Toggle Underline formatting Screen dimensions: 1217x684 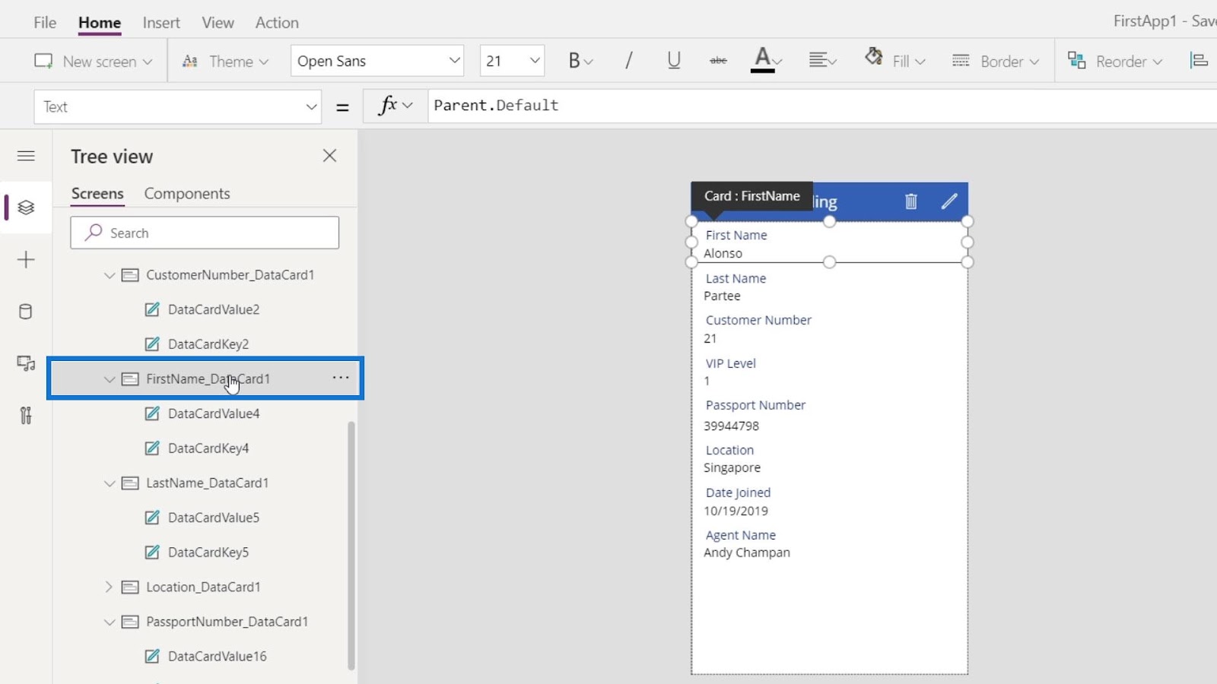pyautogui.click(x=673, y=61)
